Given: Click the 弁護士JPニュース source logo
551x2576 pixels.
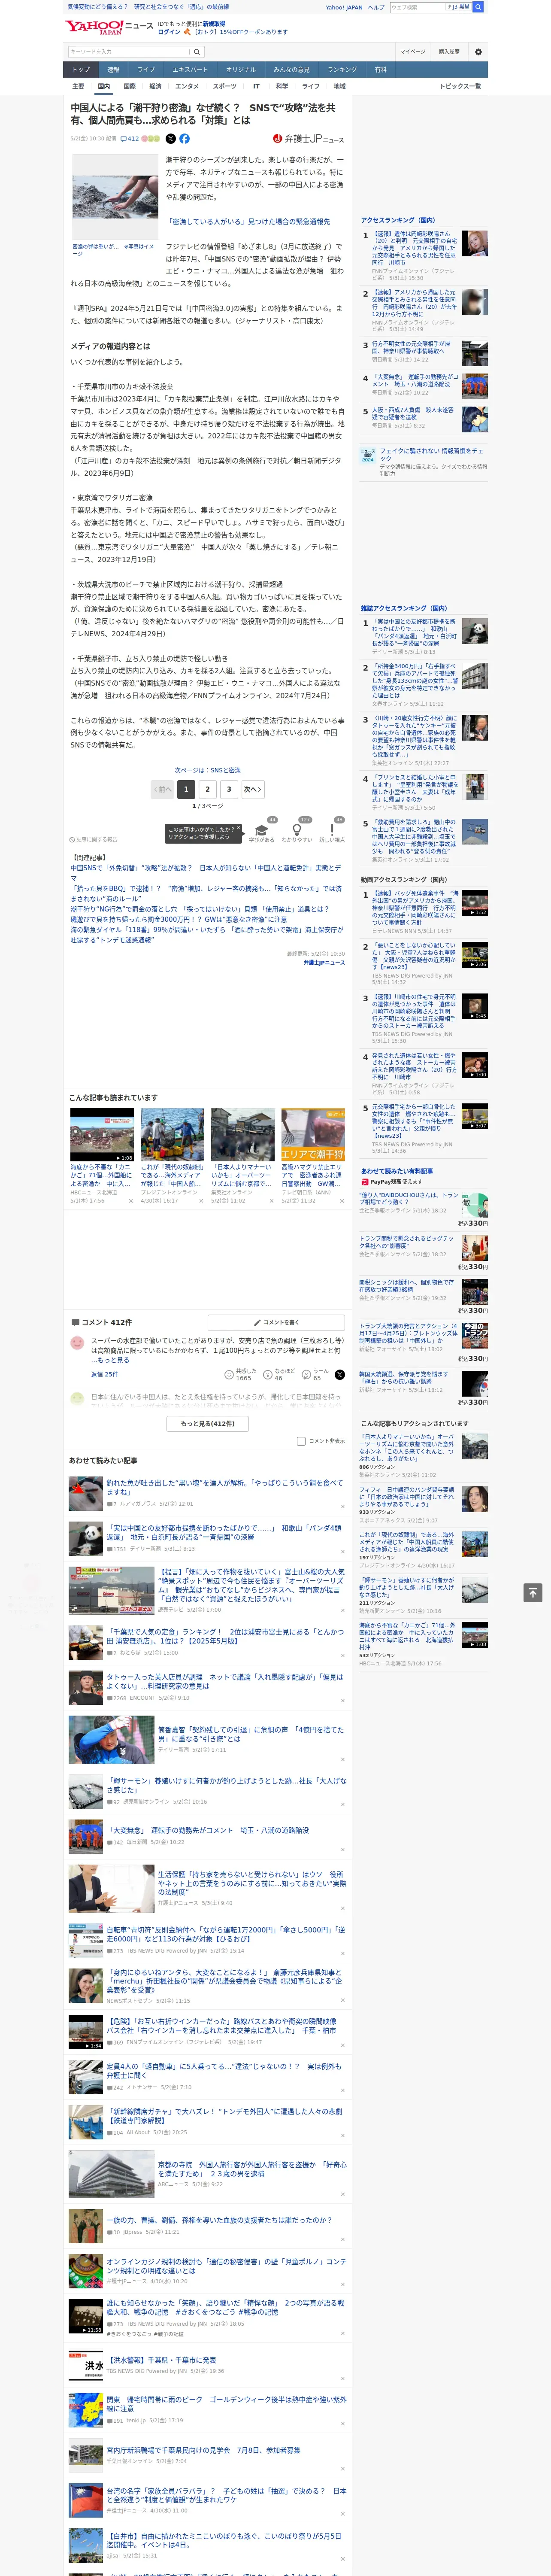Looking at the screenshot, I should (x=308, y=139).
